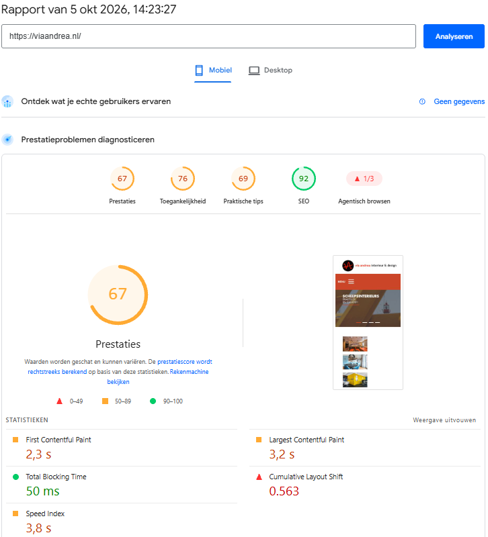Click the icon beside Ontdek wat je echte gebruikers ervaren
This screenshot has height=537, width=488.
pyautogui.click(x=7, y=101)
